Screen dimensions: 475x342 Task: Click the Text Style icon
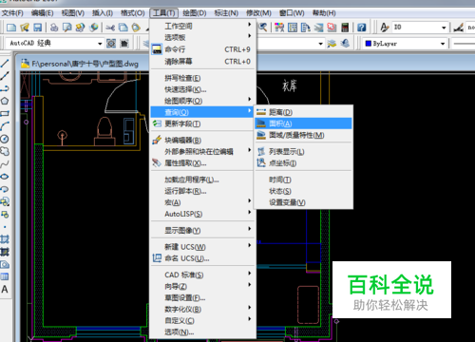(x=384, y=28)
